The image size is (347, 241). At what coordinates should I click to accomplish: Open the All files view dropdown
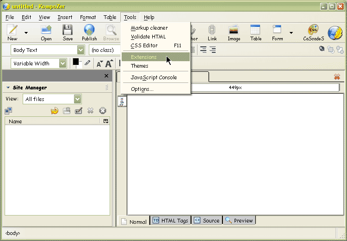tap(77, 99)
